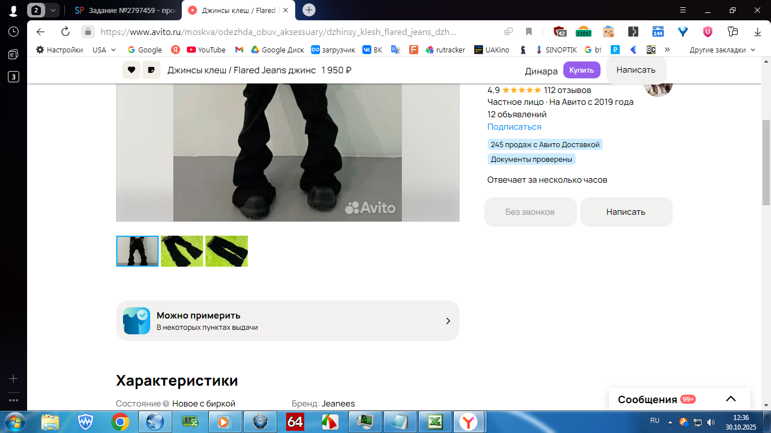This screenshot has width=771, height=433.
Task: Click the main jeans product photo
Action: pos(288,152)
